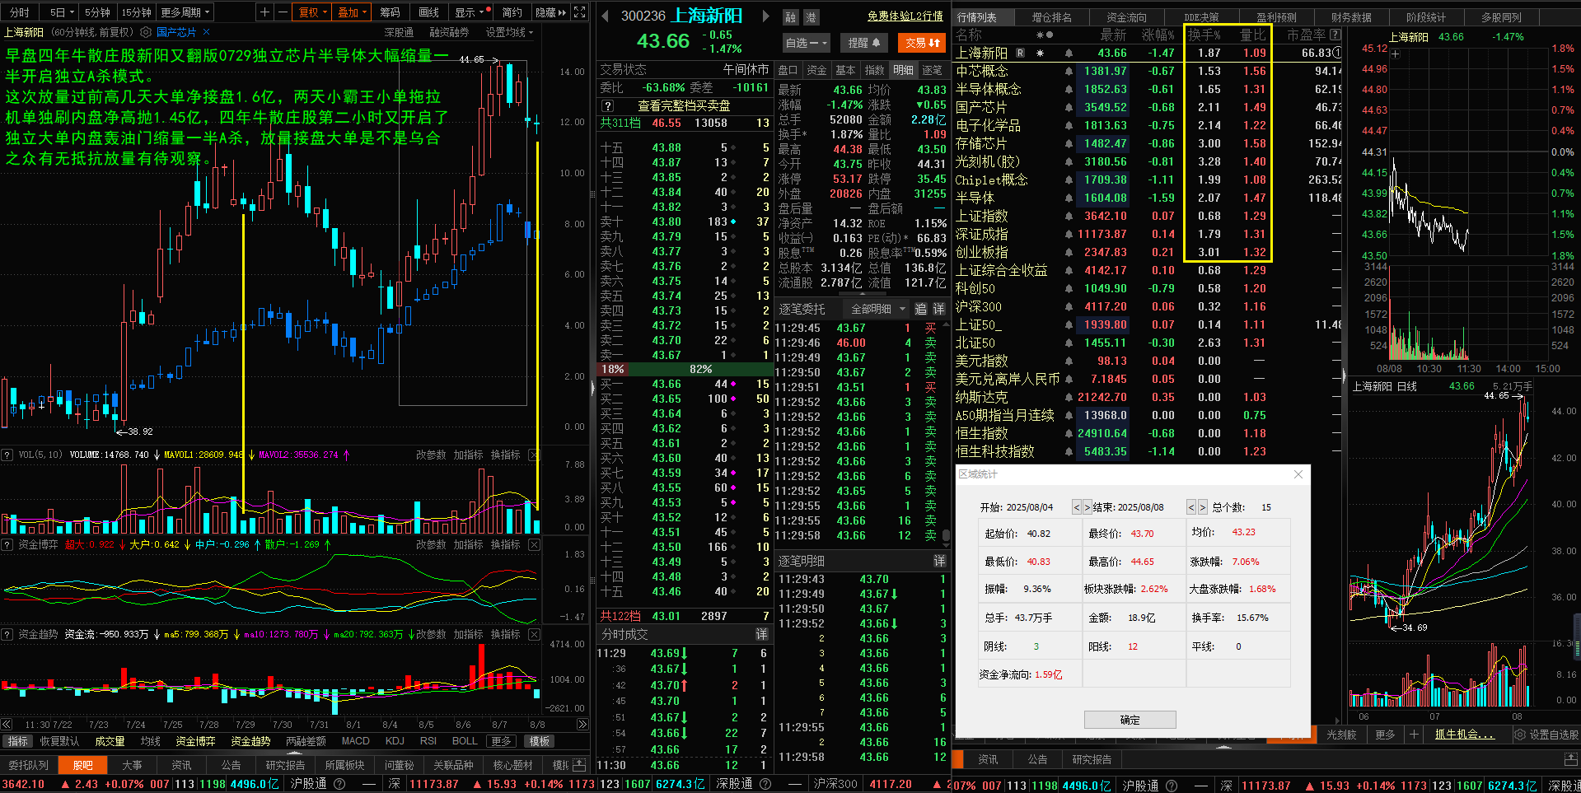Image resolution: width=1581 pixels, height=793 pixels.
Task: Close the 区域统计 dialog
Action: tap(1298, 474)
